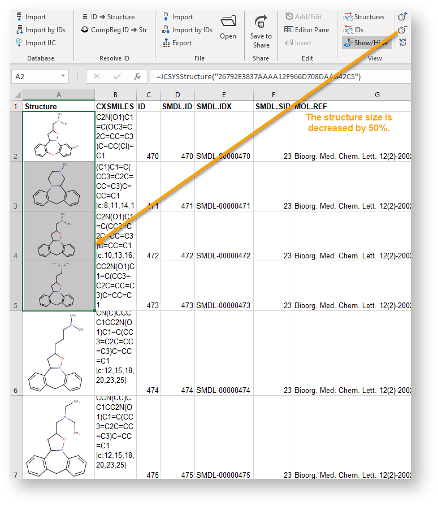Click increase structure size icon
438x506 pixels.
402,16
